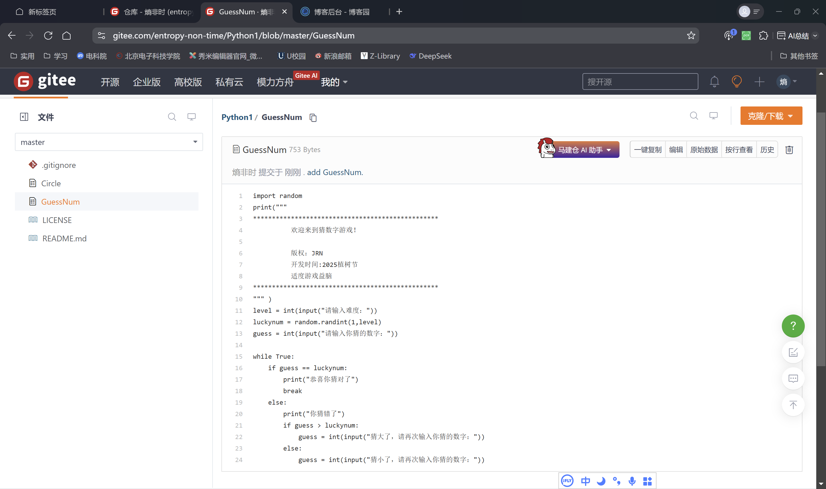Toggle moon mode on IME toolbar
The height and width of the screenshot is (489, 826).
tap(601, 481)
